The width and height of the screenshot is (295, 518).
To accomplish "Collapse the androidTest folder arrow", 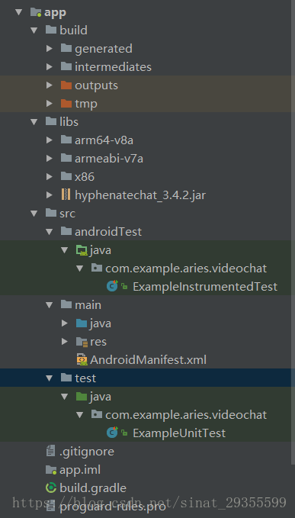I will click(49, 232).
